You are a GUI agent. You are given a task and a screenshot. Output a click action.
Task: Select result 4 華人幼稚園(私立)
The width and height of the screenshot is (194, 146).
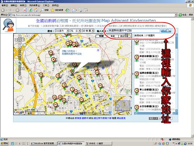tap(149, 90)
